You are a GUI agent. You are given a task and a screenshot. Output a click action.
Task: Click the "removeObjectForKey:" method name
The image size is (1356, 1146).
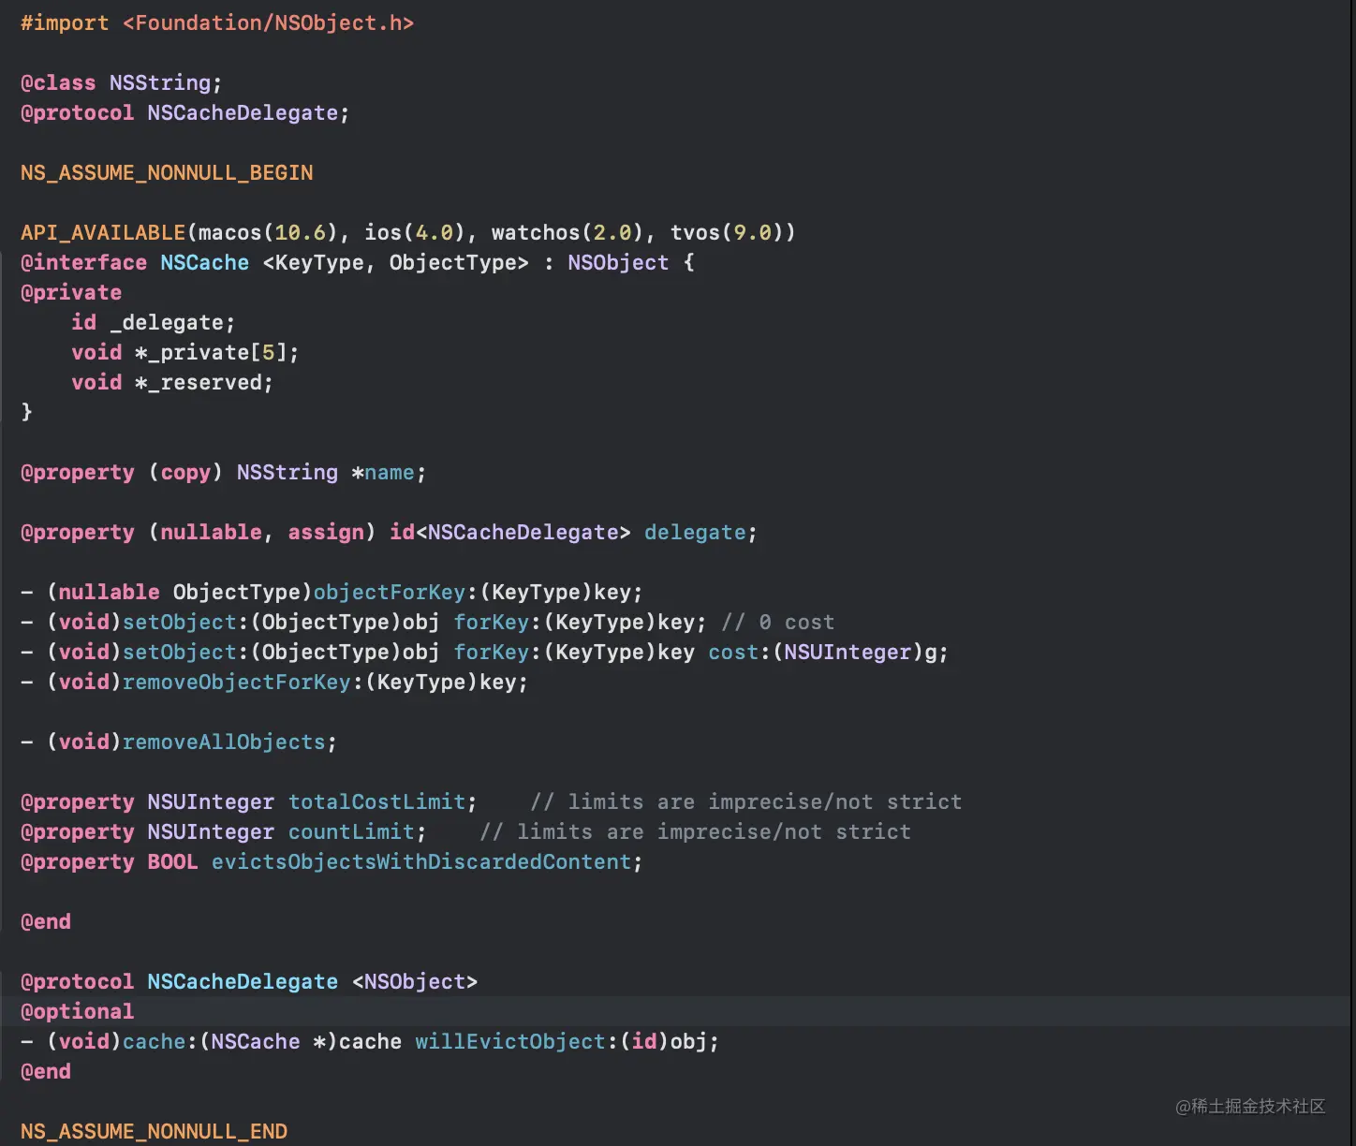(243, 682)
